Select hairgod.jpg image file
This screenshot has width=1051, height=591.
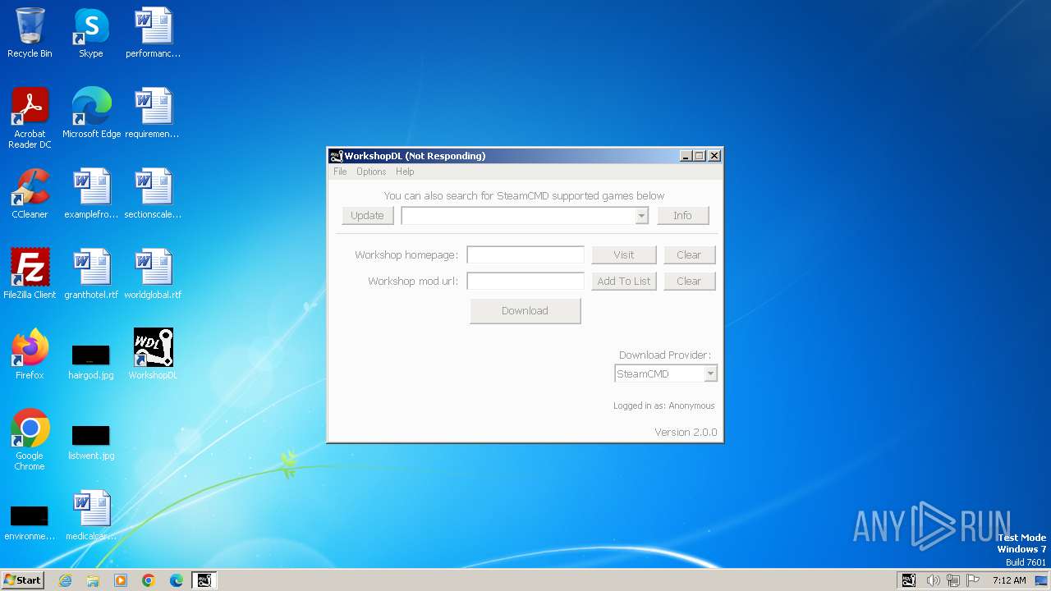pos(91,361)
